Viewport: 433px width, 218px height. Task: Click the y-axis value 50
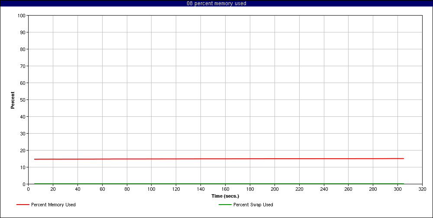click(23, 99)
